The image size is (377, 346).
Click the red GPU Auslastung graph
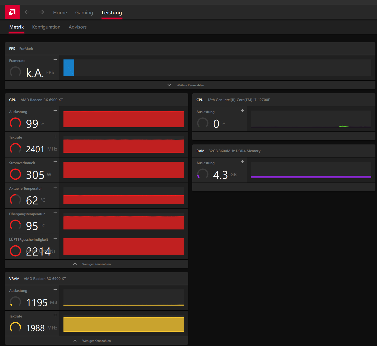[x=124, y=119]
